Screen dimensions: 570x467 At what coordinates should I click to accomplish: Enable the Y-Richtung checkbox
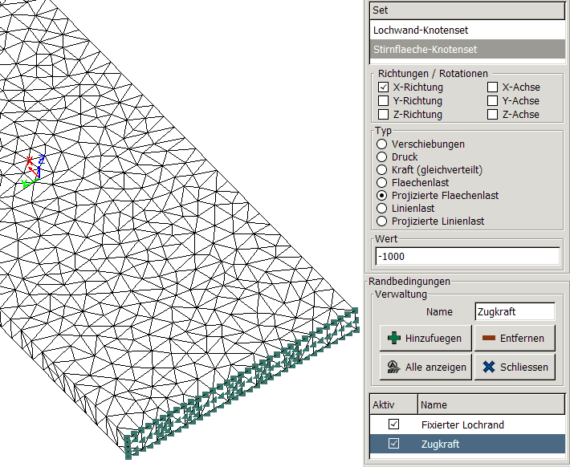point(384,101)
